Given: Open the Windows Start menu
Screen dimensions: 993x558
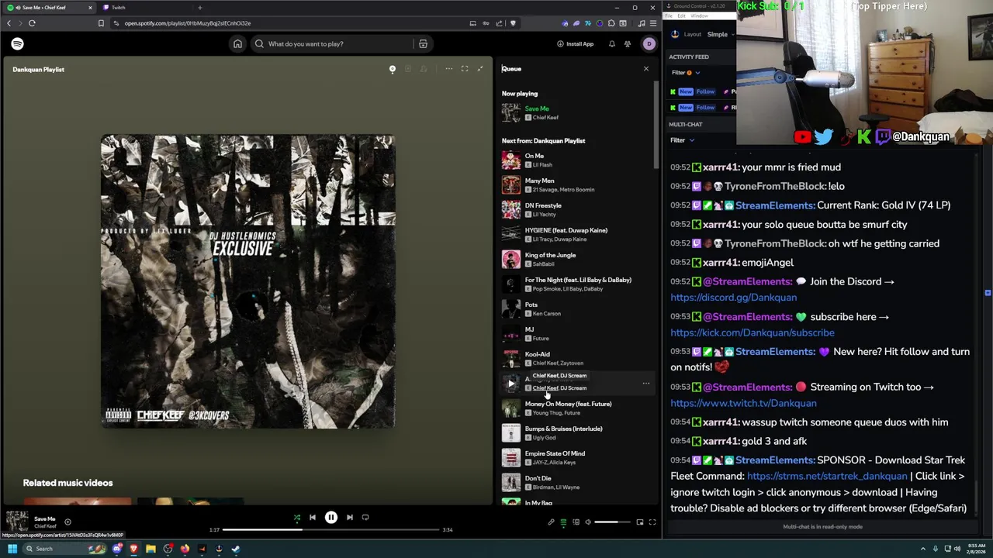Looking at the screenshot, I should pyautogui.click(x=12, y=549).
